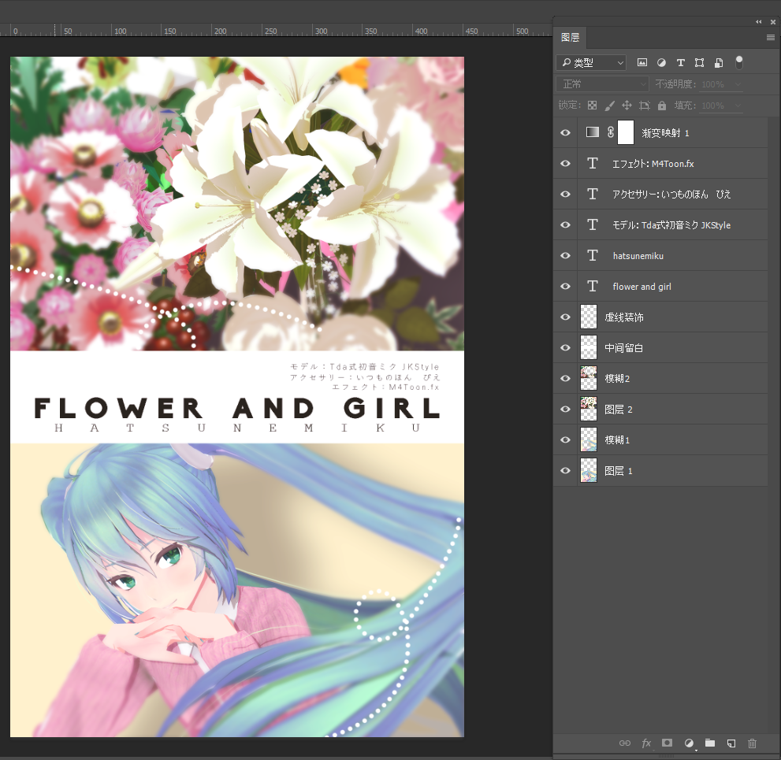Add layer mask using bottom icon
Screen dimensions: 781x760
[667, 743]
